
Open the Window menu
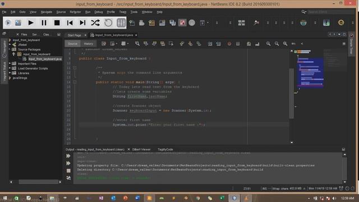tap(147, 12)
